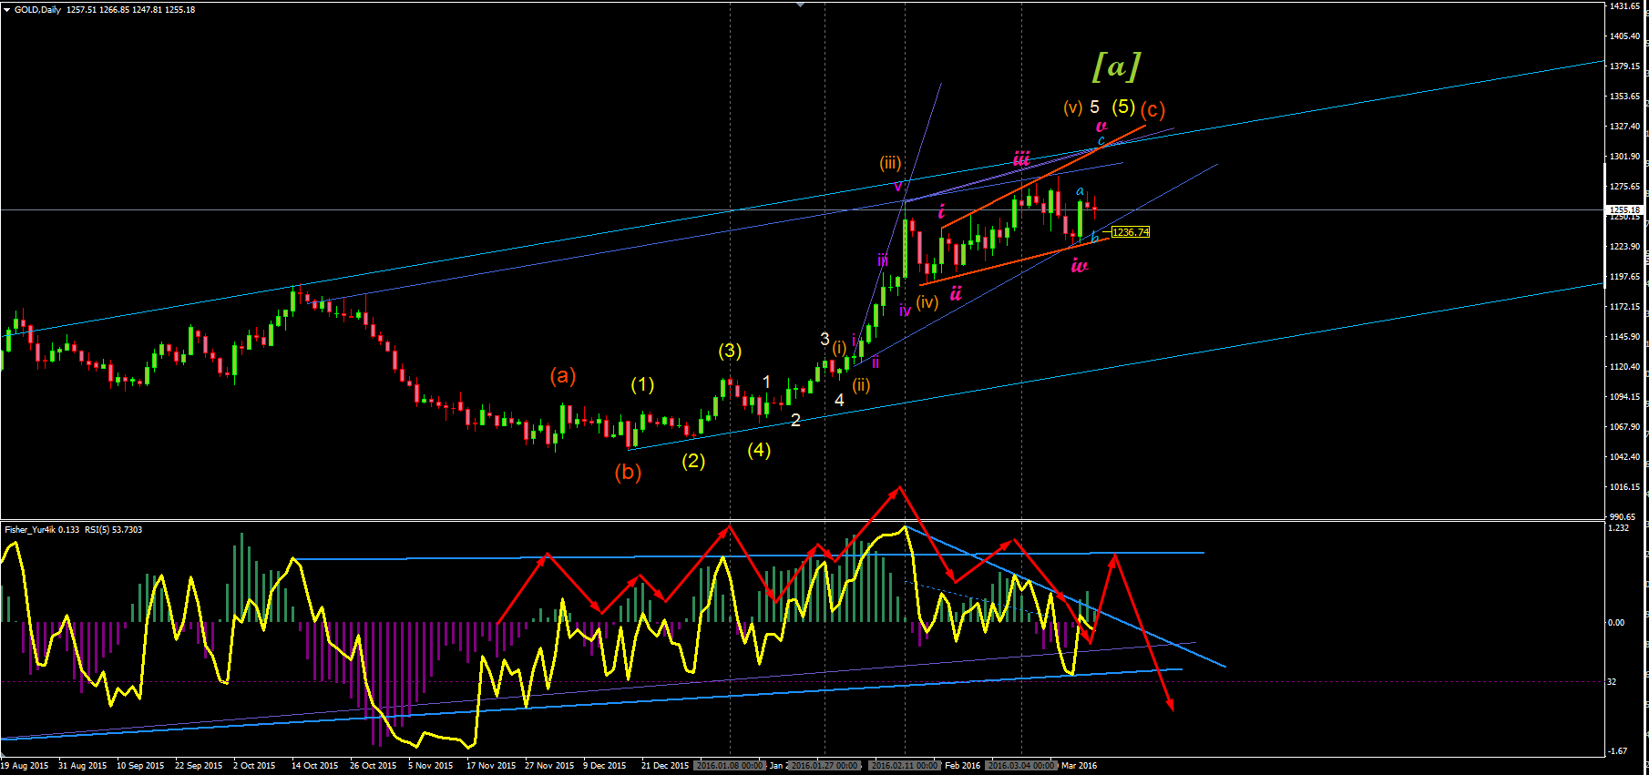The height and width of the screenshot is (775, 1649).
Task: Select the green [a] wave label
Action: tap(1116, 66)
